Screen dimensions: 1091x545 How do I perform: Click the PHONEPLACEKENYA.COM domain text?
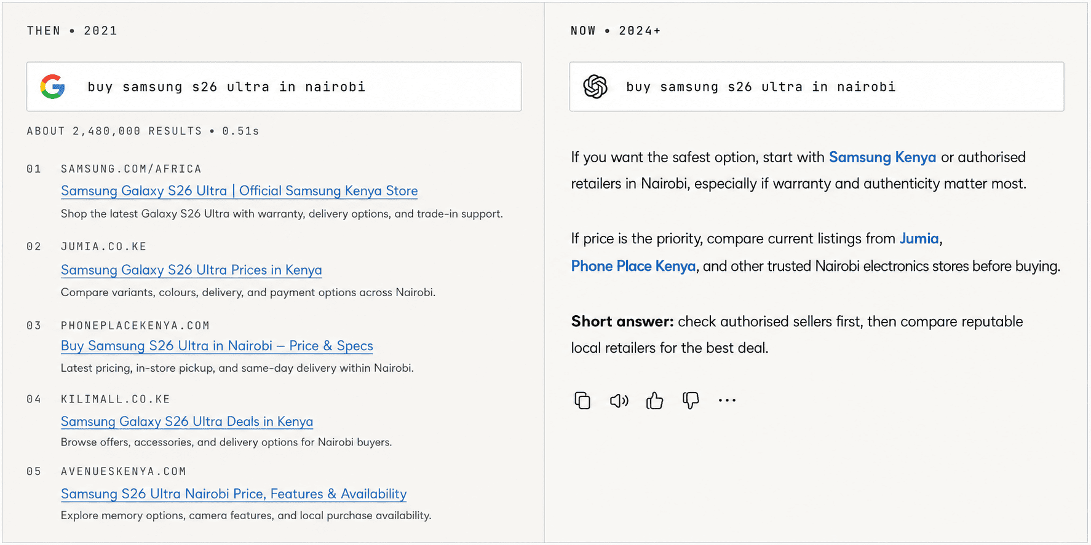coord(135,326)
